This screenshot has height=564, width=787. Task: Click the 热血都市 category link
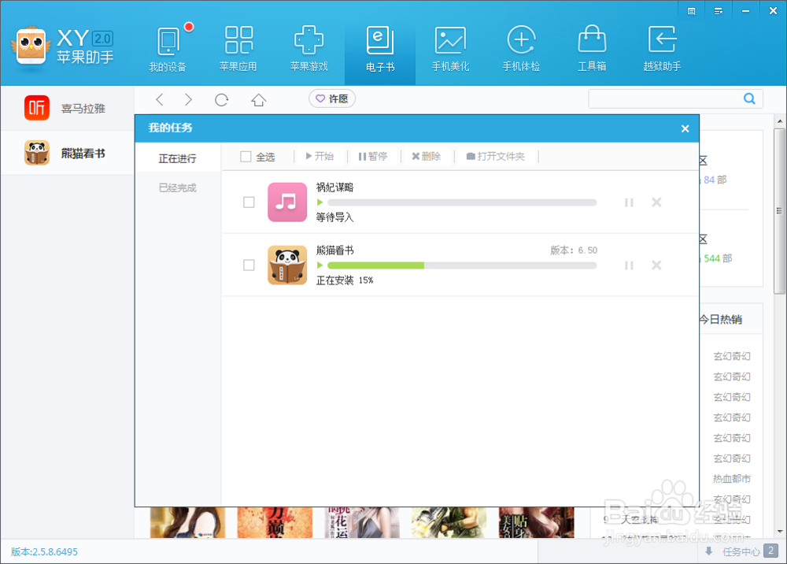pos(732,479)
